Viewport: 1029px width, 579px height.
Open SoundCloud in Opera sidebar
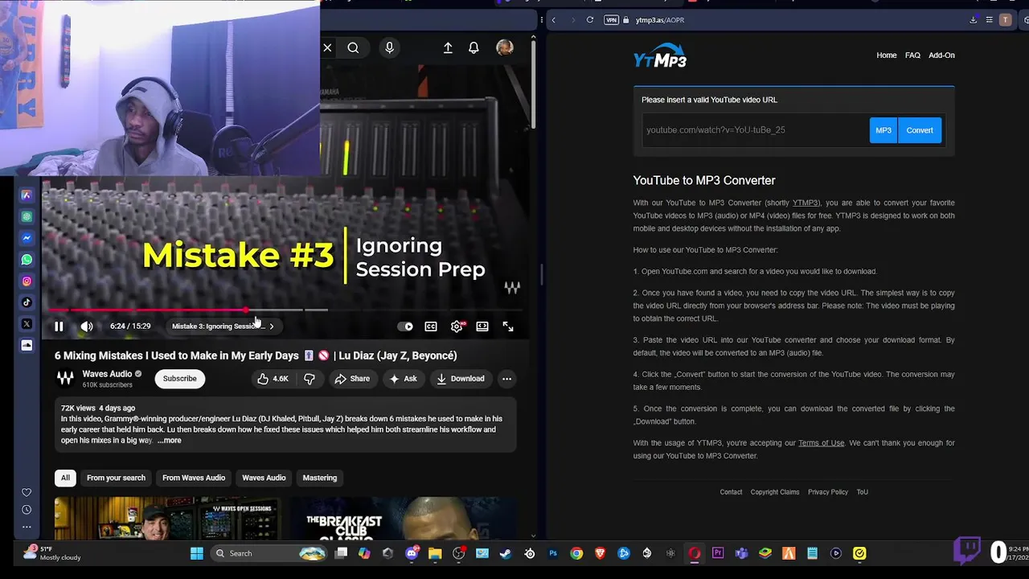27,345
